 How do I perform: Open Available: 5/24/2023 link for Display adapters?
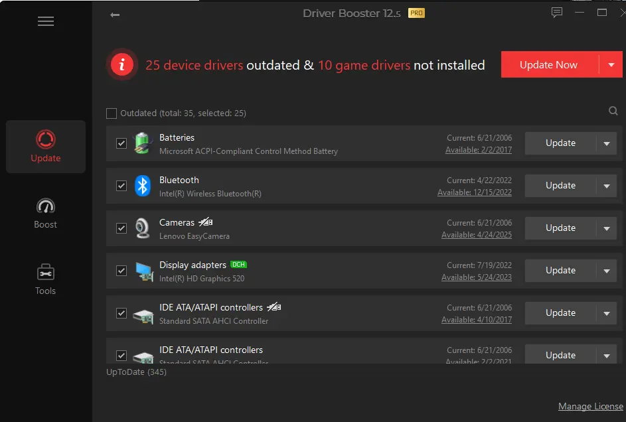coord(476,277)
